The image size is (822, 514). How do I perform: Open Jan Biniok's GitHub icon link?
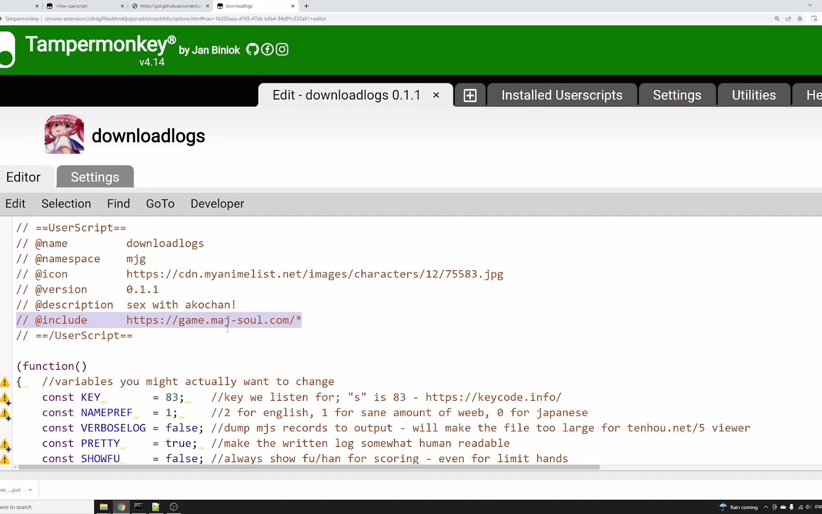point(253,49)
